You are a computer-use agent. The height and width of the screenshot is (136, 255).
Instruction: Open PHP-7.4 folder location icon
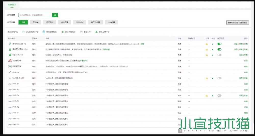[x=207, y=96]
